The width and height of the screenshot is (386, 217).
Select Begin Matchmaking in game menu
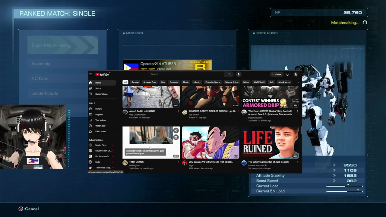(63, 45)
